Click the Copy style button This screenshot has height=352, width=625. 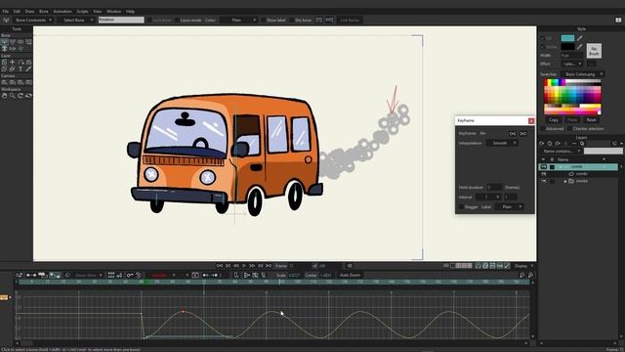tap(554, 119)
